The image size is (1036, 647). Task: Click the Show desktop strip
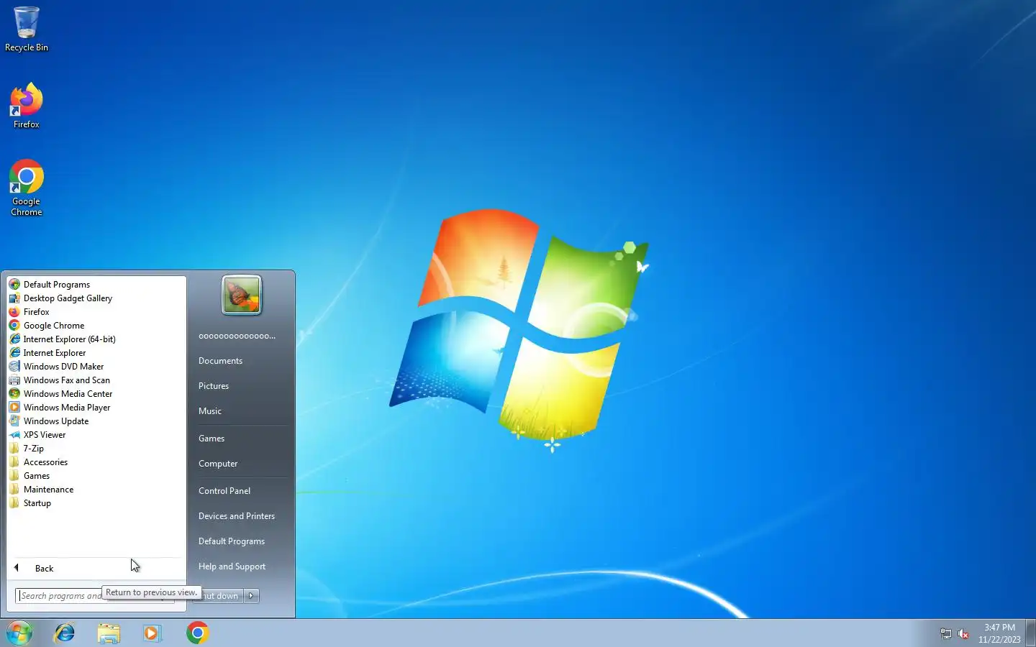point(1030,633)
